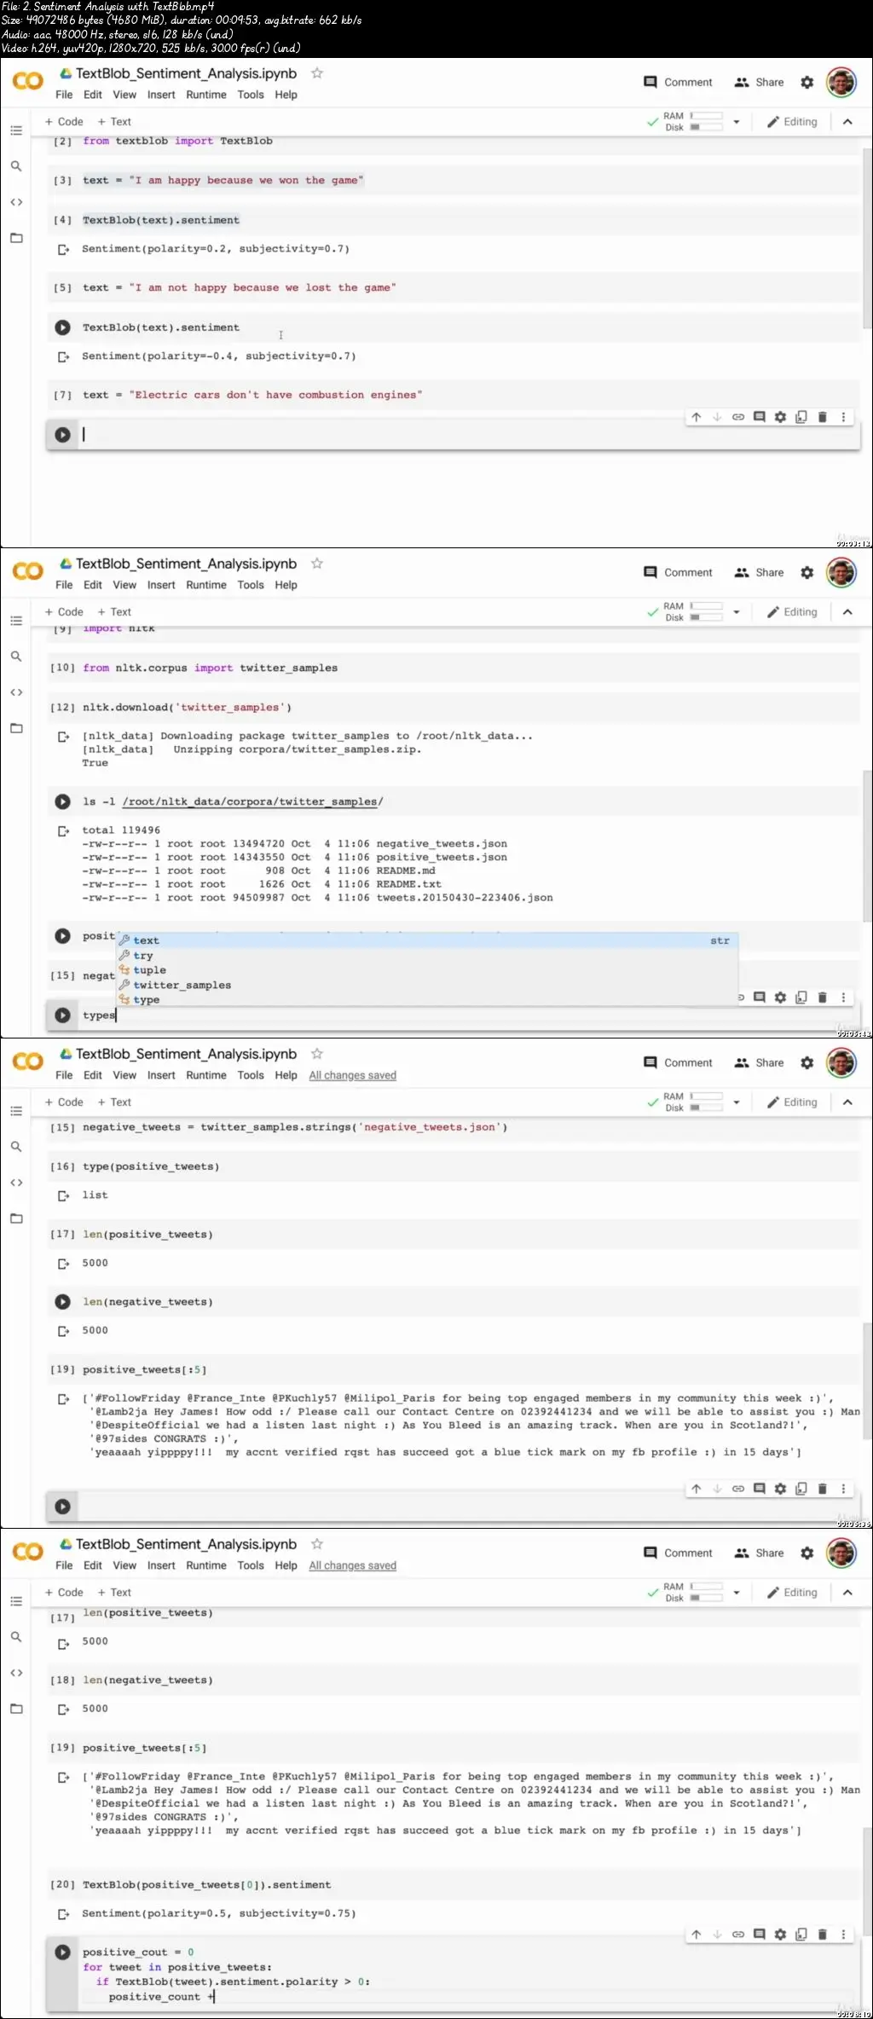The width and height of the screenshot is (873, 2019).
Task: Collapse header chevron in positive_cout frame
Action: point(847,1593)
